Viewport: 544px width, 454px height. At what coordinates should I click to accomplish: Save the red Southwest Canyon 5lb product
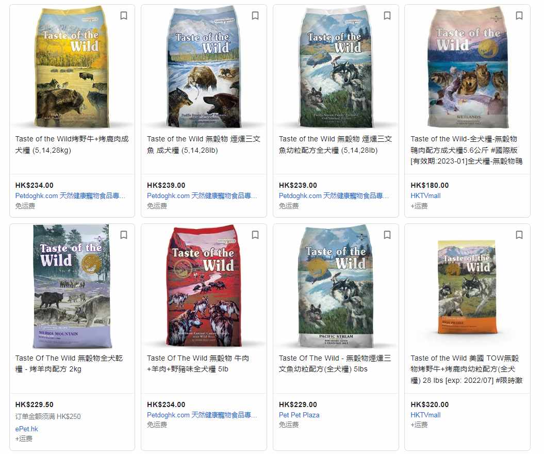255,235
